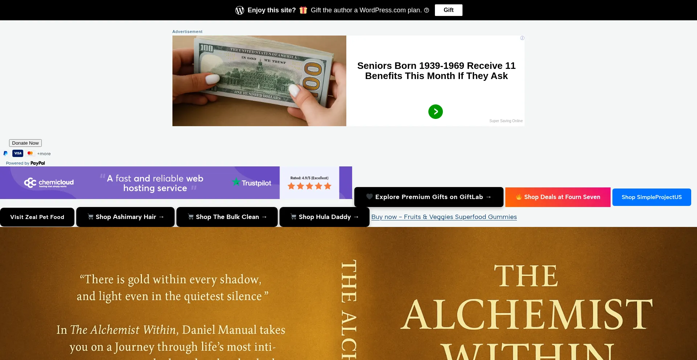
Task: Click the Trustpilot star logo
Action: 236,182
